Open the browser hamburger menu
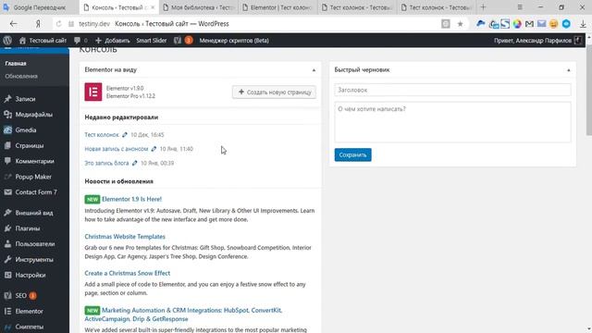Image resolution: width=592 pixels, height=333 pixels. pyautogui.click(x=520, y=7)
